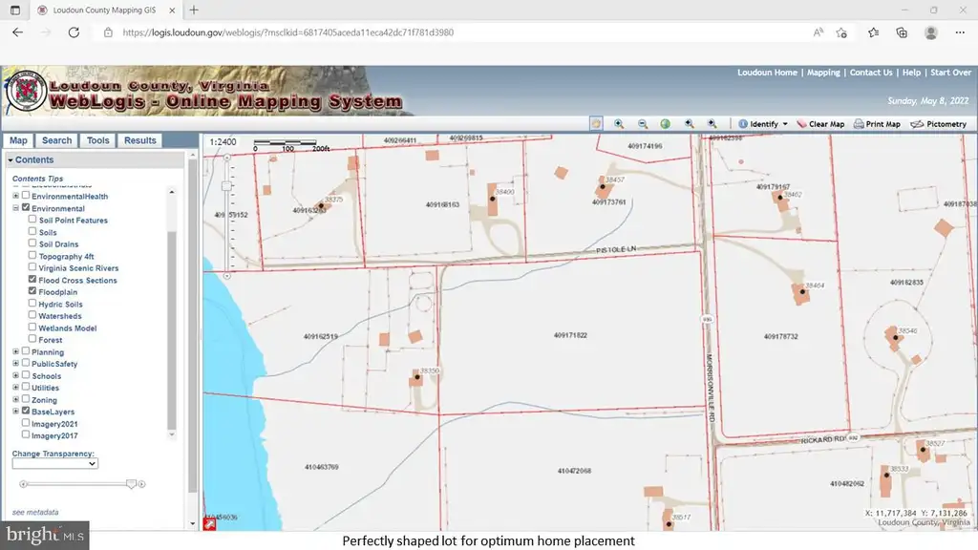Toggle the Environmental layer group checkbox
This screenshot has width=978, height=550.
[26, 207]
